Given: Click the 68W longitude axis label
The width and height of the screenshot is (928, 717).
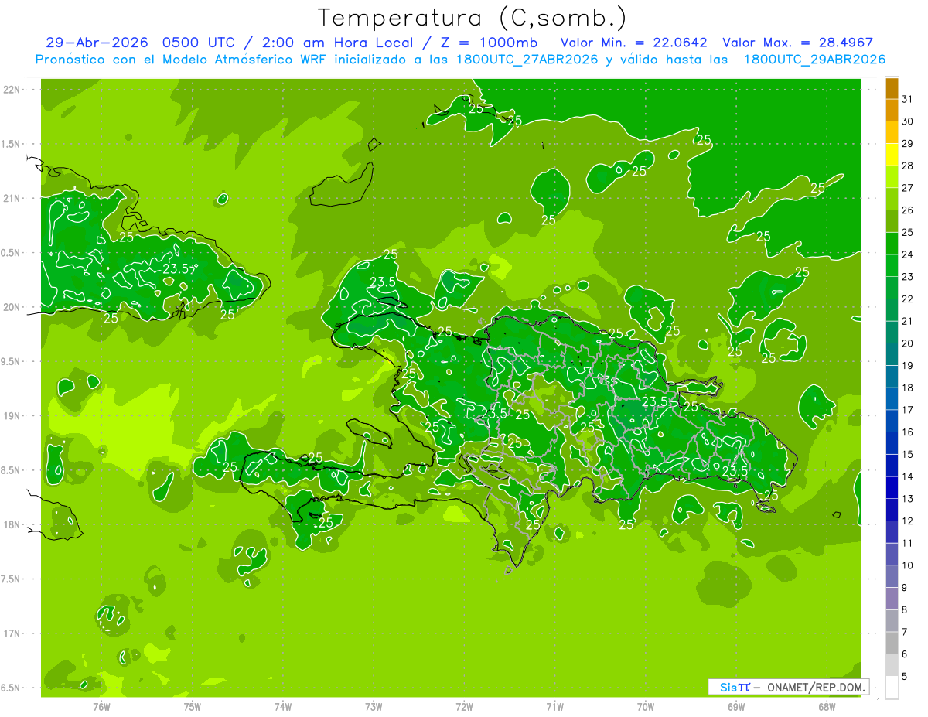Looking at the screenshot, I should coord(827,707).
